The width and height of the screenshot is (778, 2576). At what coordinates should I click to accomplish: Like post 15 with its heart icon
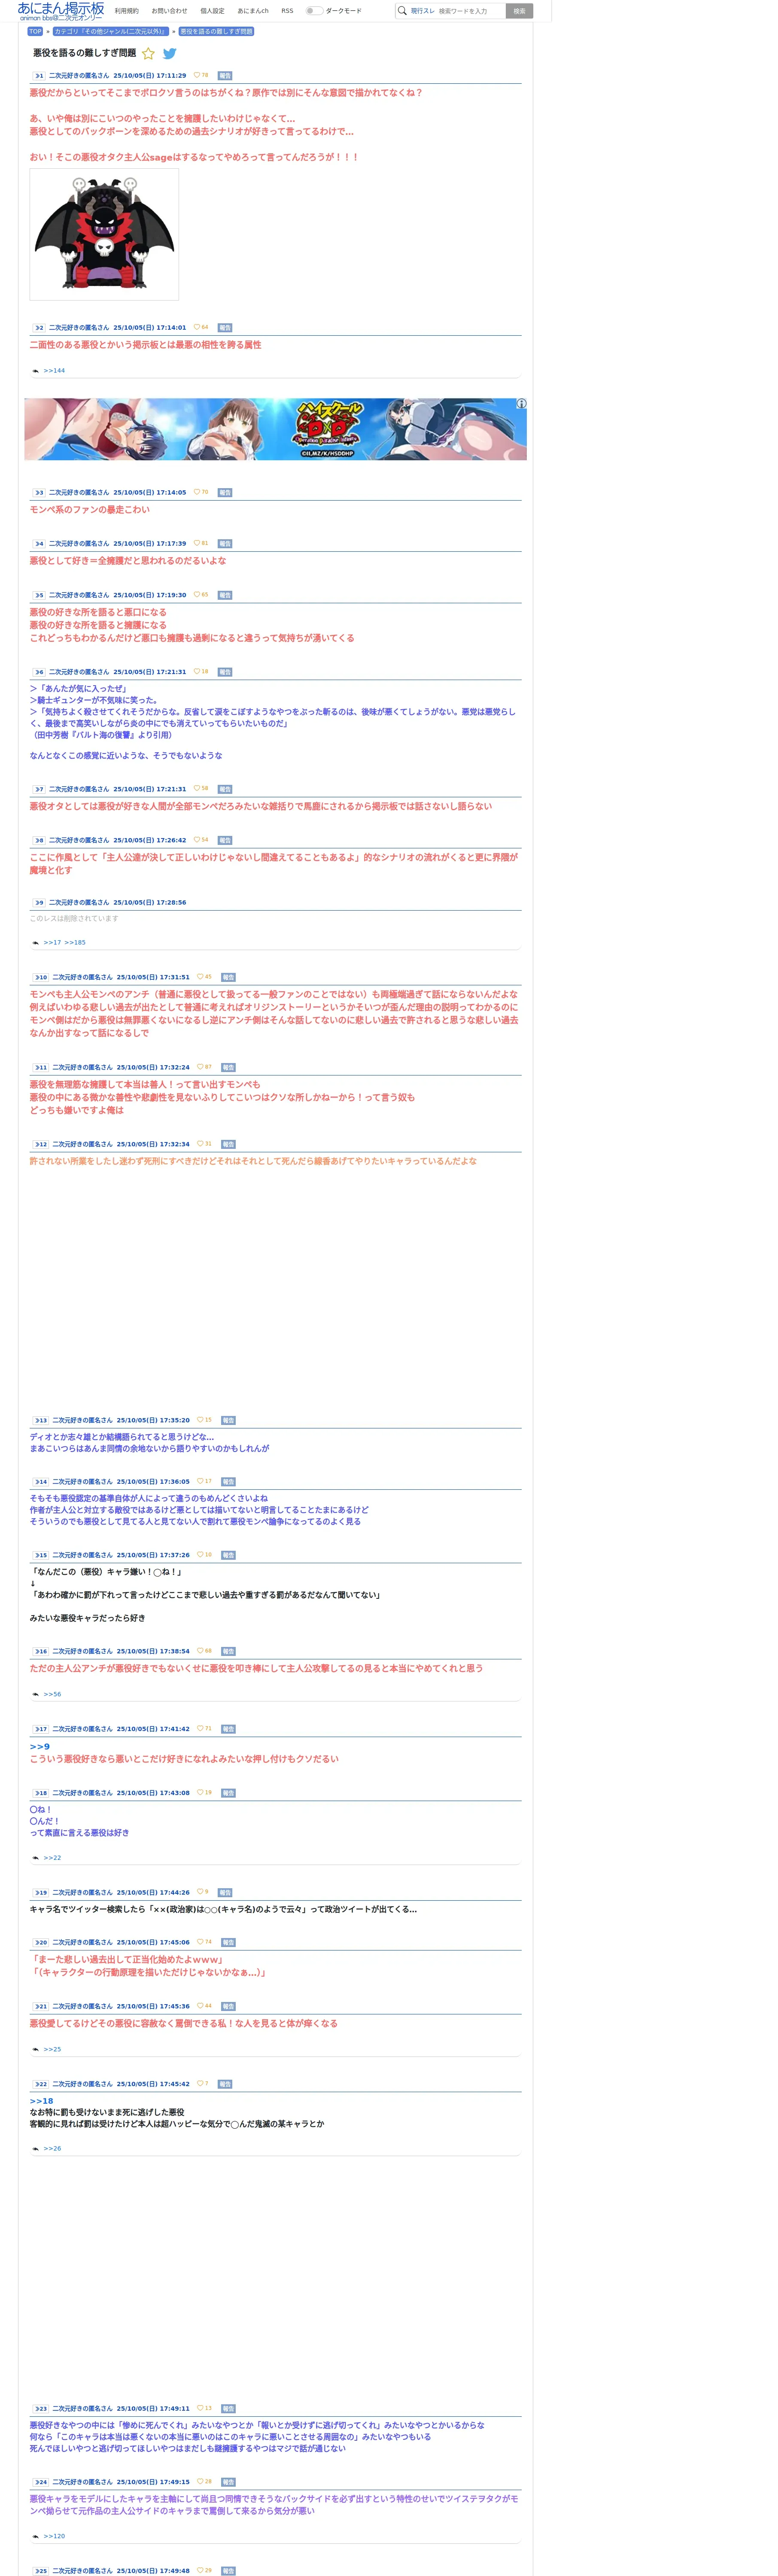coord(200,1555)
